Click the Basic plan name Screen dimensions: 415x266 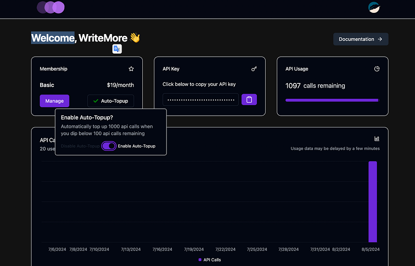(47, 85)
